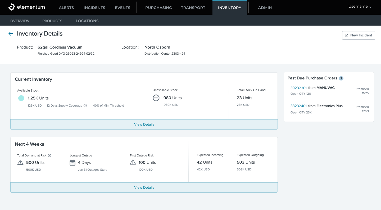381x210 pixels.
Task: Open the Alerts section
Action: pos(66,8)
